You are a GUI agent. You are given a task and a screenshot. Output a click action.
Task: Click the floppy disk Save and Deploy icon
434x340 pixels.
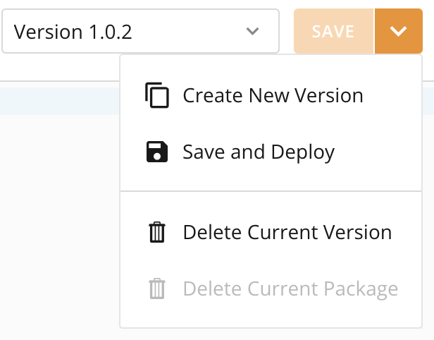pos(157,152)
